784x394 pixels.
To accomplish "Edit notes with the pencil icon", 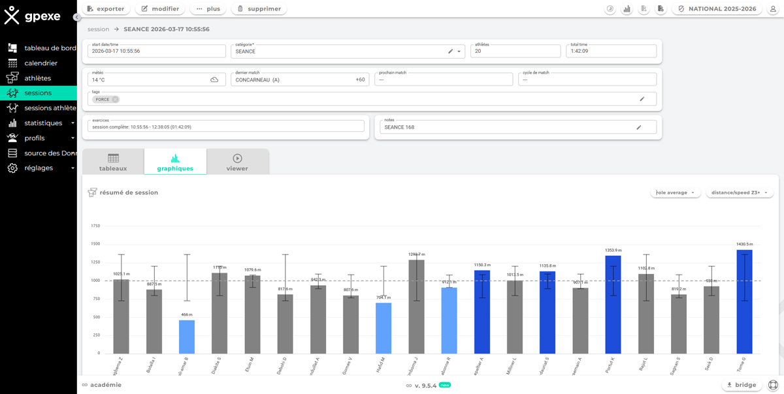I will (639, 127).
